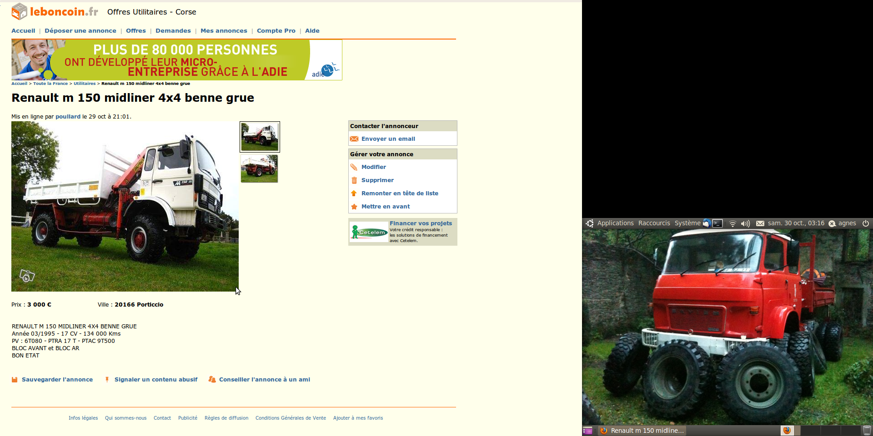Viewport: 873px width, 436px height.
Task: Open the Terminal launcher in the panel
Action: click(x=717, y=223)
